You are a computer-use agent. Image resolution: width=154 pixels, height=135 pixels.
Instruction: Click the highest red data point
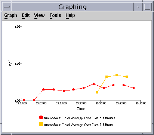click(x=93, y=84)
